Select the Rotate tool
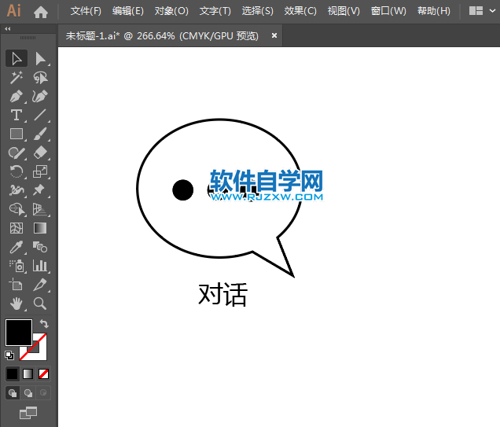Screen dimensions: 500x427 click(x=17, y=171)
